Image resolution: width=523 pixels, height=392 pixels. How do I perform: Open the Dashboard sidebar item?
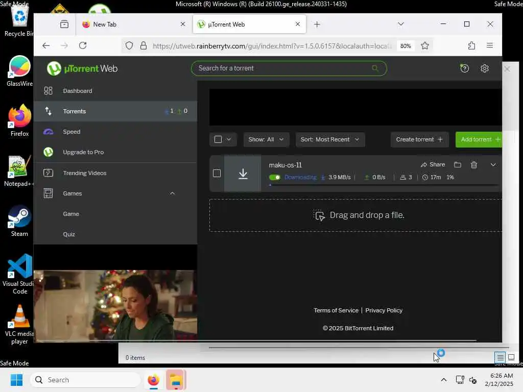click(x=115, y=91)
